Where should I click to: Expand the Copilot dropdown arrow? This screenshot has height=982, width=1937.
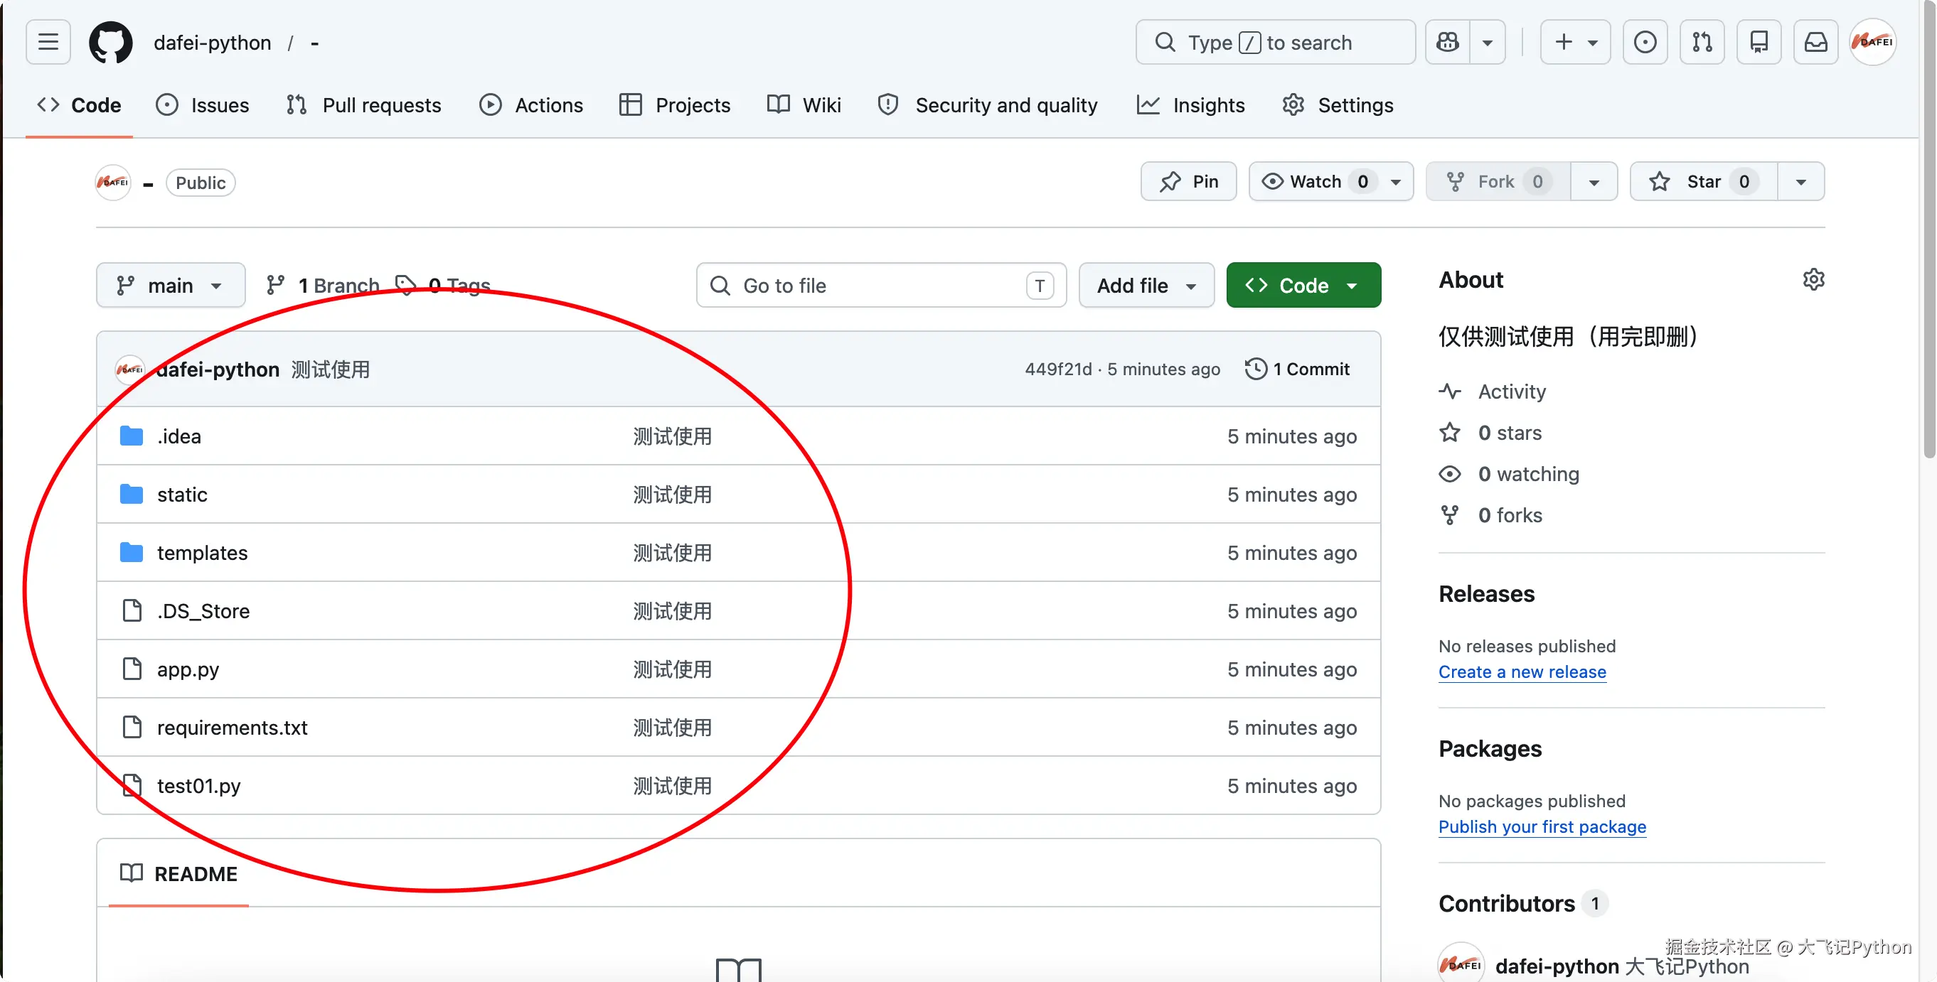coord(1488,42)
